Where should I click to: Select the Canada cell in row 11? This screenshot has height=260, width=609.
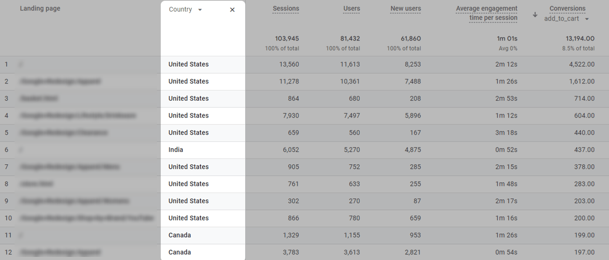click(180, 235)
